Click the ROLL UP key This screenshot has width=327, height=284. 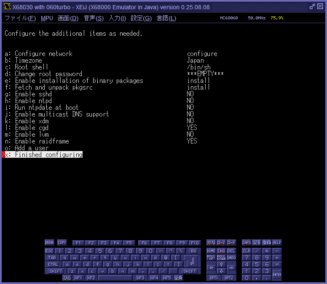(211, 258)
